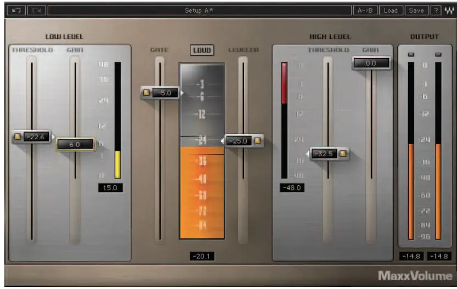Click the HIGH LEVEL section title
The width and height of the screenshot is (457, 289).
330,37
